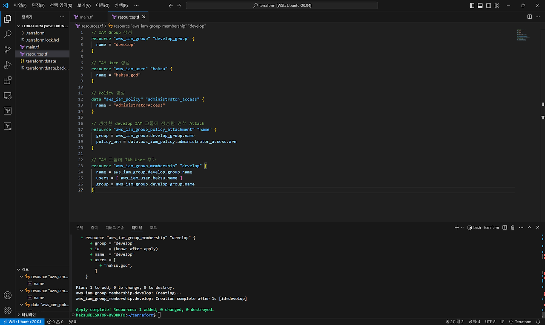Image resolution: width=545 pixels, height=325 pixels.
Task: Click WSL: Ubuntu-20.04 remote indicator
Action: (21, 322)
